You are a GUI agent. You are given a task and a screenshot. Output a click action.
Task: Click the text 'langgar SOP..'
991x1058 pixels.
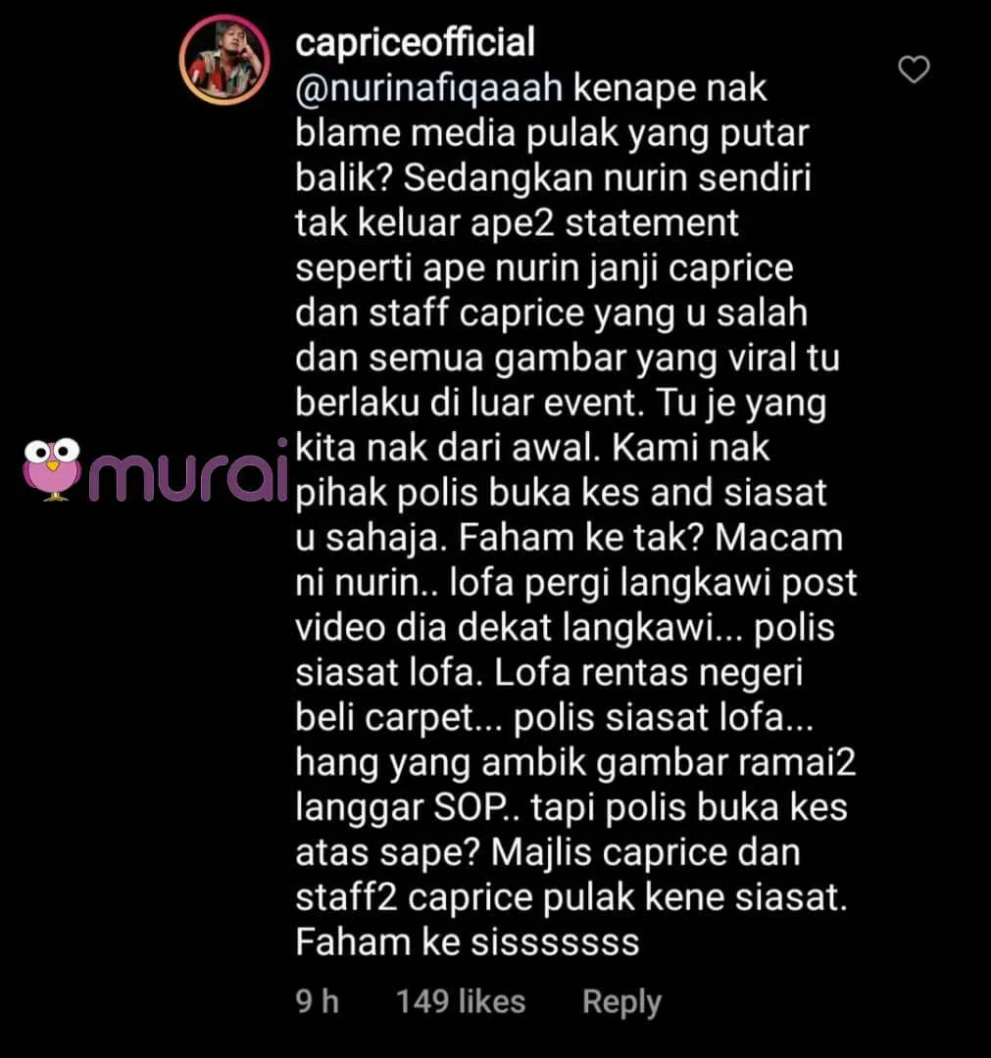[x=409, y=807]
